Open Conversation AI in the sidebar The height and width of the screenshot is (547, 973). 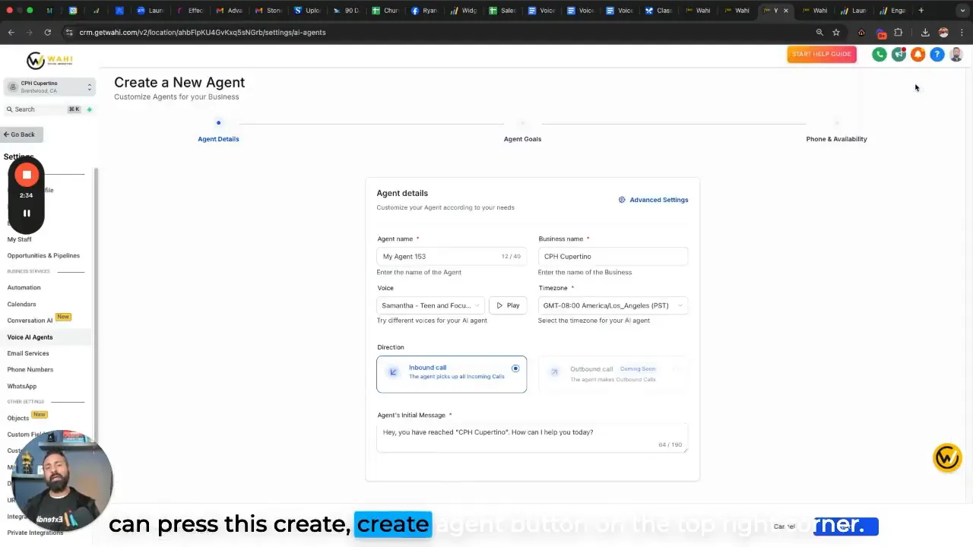30,321
